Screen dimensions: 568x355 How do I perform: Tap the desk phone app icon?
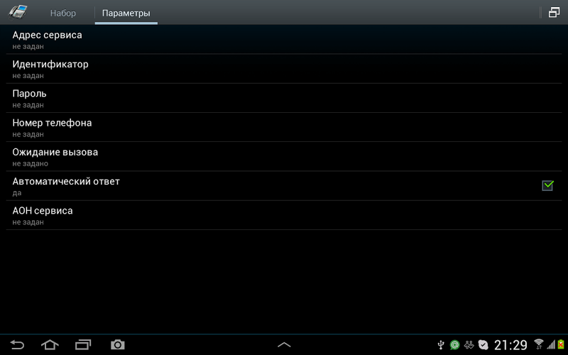18,12
